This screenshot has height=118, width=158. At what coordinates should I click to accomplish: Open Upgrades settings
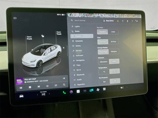79,85
